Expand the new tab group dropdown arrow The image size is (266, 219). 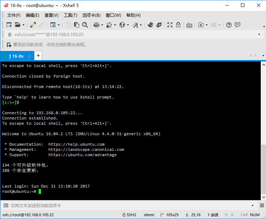point(206,25)
